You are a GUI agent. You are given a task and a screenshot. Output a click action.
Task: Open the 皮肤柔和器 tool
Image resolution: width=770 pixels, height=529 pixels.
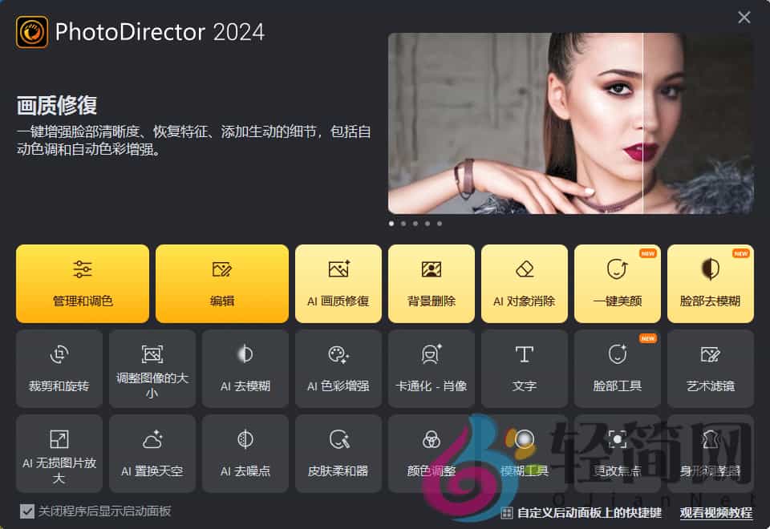338,454
